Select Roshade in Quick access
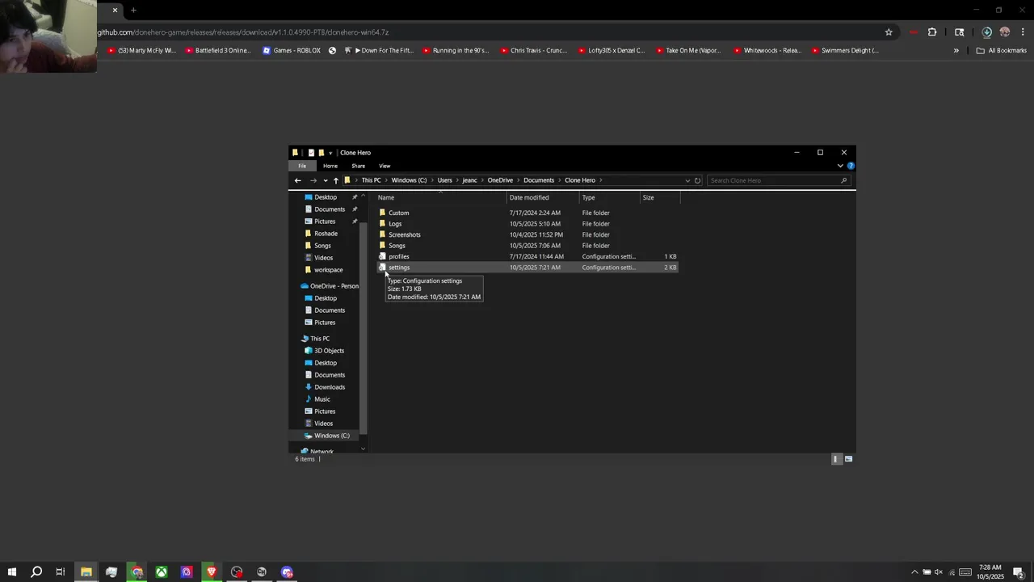1034x582 pixels. [x=326, y=234]
